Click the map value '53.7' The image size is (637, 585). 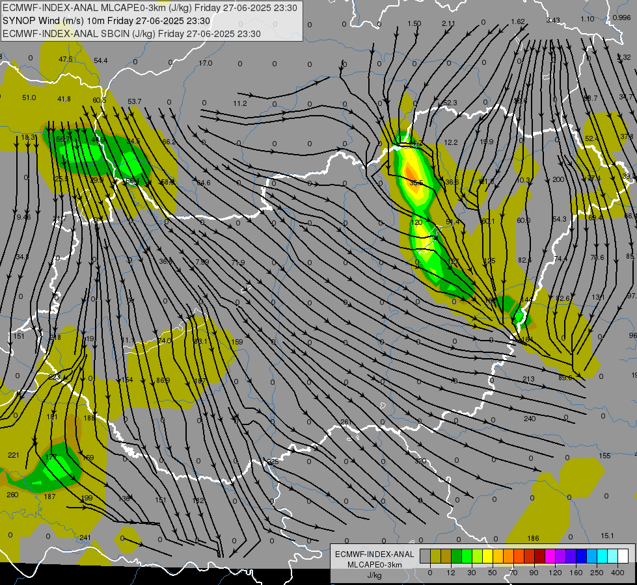click(x=135, y=101)
